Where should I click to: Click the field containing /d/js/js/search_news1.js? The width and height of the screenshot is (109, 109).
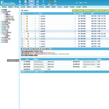tap(90, 62)
